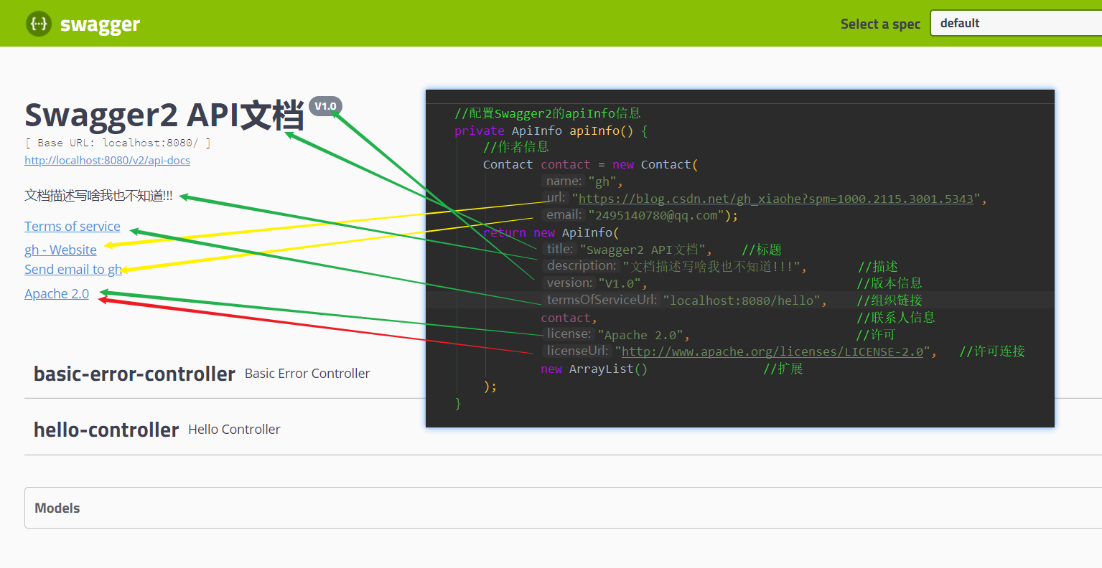Click the V1.0 version badge
This screenshot has height=568, width=1102.
[x=325, y=106]
